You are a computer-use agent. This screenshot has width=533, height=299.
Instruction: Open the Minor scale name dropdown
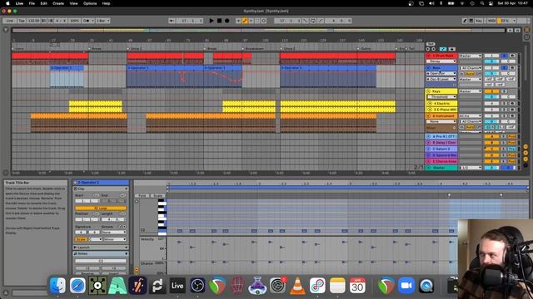pos(115,239)
